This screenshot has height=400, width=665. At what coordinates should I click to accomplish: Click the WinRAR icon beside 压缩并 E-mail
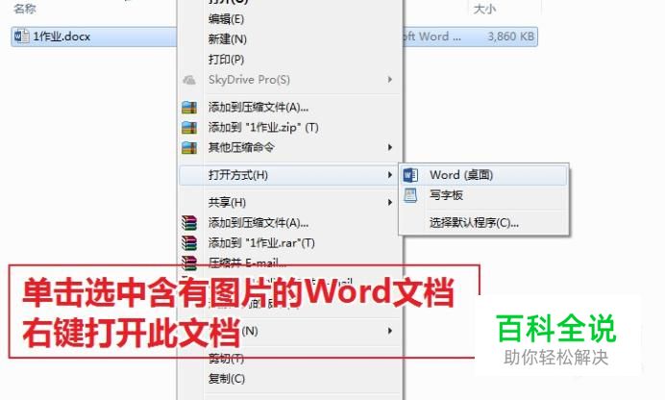[189, 262]
